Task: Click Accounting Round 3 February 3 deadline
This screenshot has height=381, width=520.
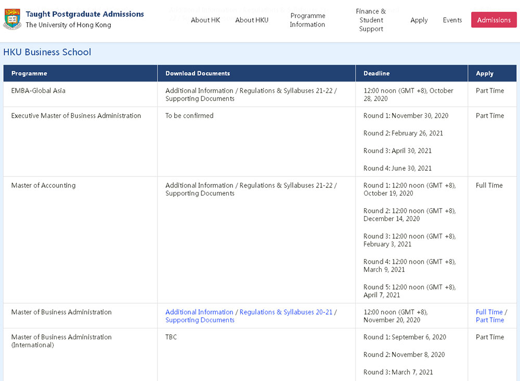Action: [410, 240]
